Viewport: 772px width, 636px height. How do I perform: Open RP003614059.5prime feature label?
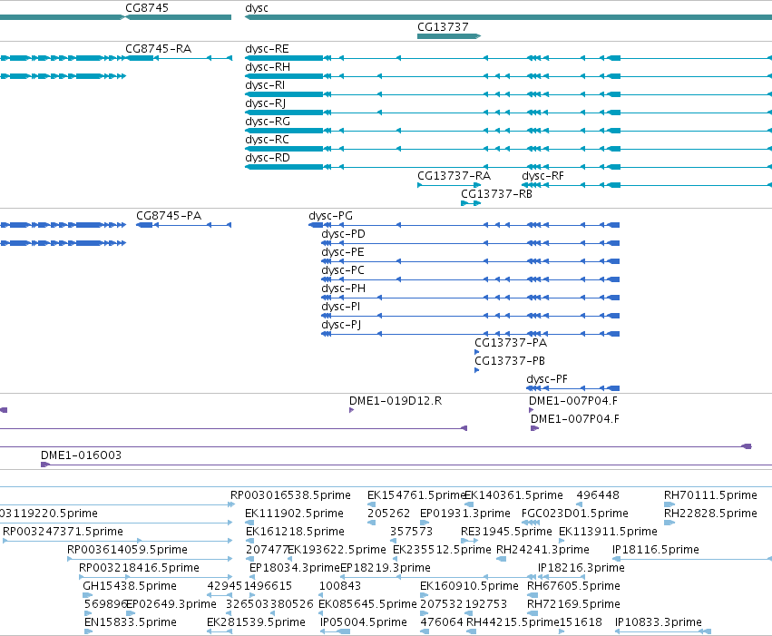click(127, 550)
